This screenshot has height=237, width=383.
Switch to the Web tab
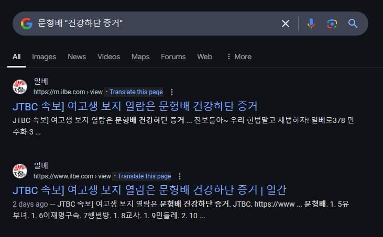click(x=205, y=57)
